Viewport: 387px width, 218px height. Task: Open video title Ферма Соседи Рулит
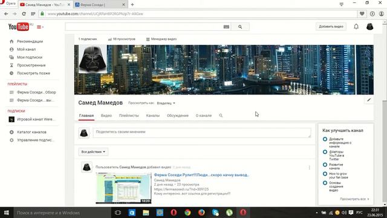pos(201,175)
